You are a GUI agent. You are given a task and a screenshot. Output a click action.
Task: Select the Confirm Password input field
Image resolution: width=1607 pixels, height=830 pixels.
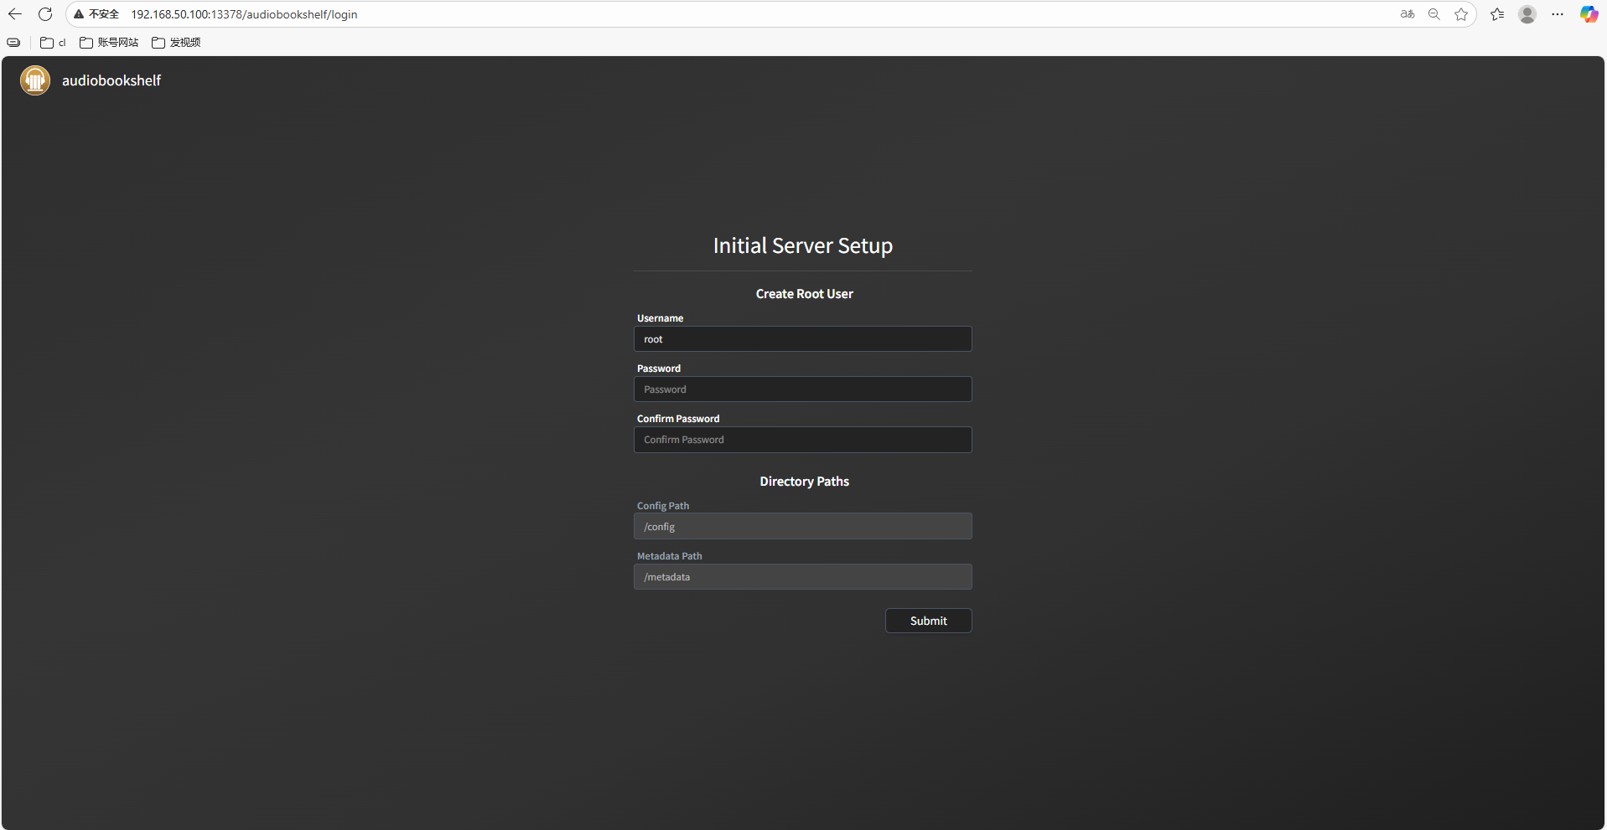802,440
